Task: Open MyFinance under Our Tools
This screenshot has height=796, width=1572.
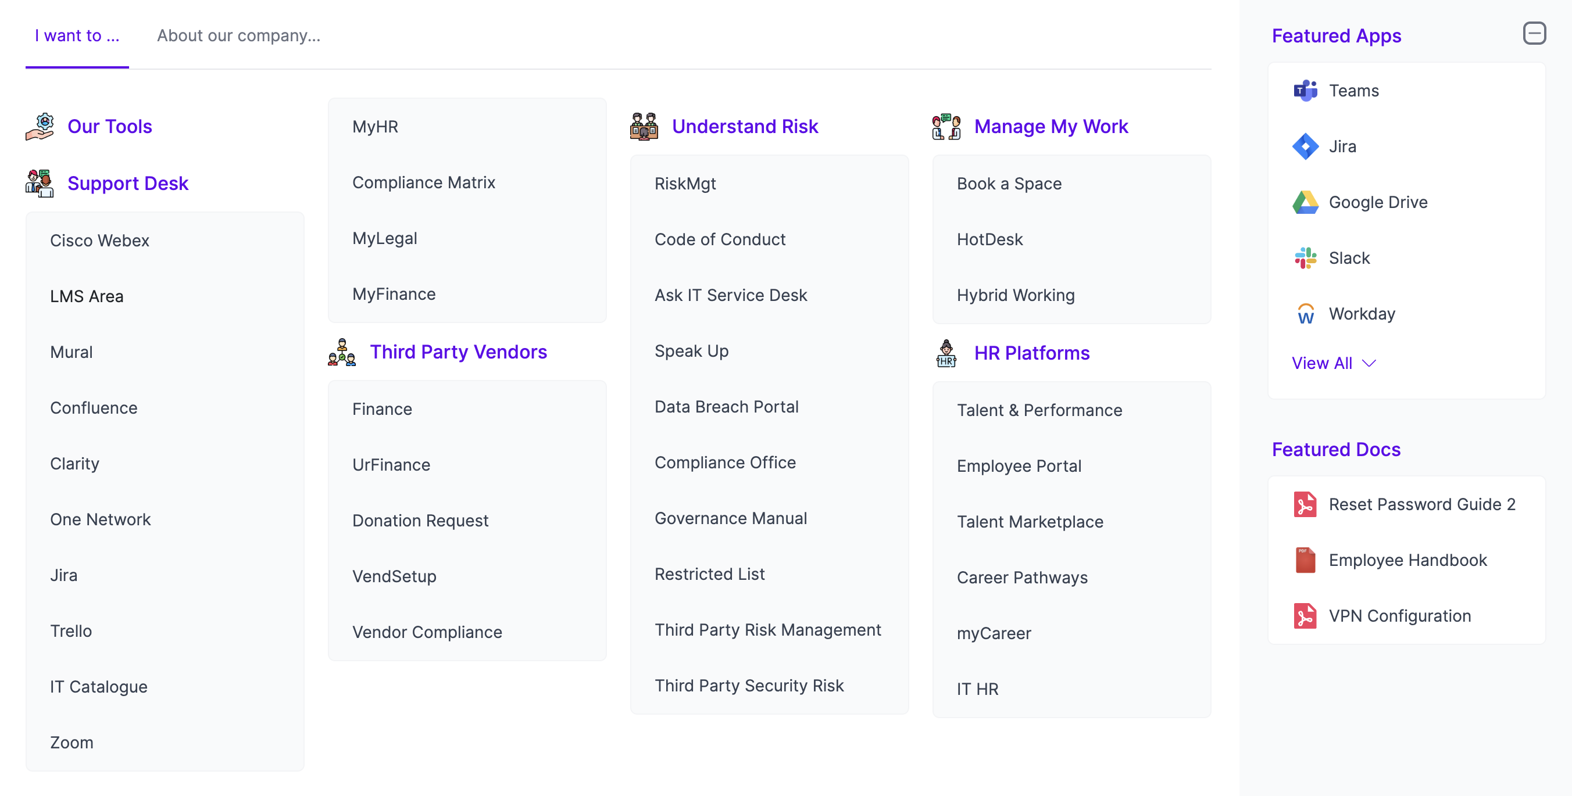Action: tap(394, 294)
